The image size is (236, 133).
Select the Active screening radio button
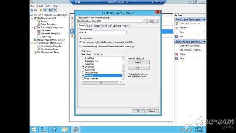pyautogui.click(x=80, y=42)
